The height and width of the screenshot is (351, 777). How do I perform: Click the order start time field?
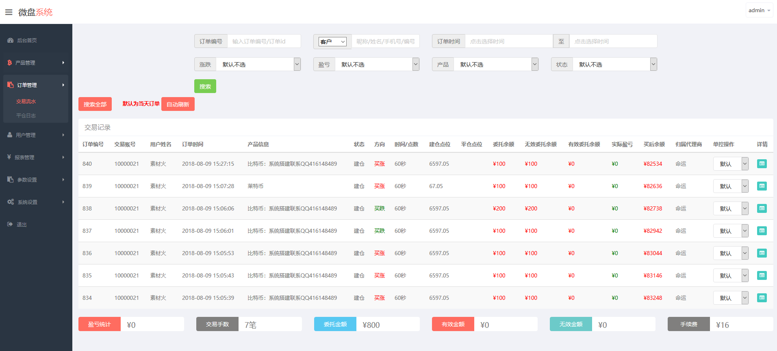[508, 41]
